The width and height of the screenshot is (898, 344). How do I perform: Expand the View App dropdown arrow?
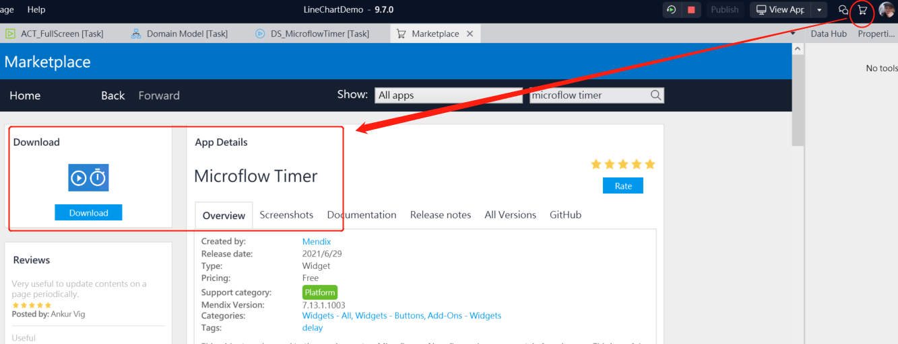[819, 10]
